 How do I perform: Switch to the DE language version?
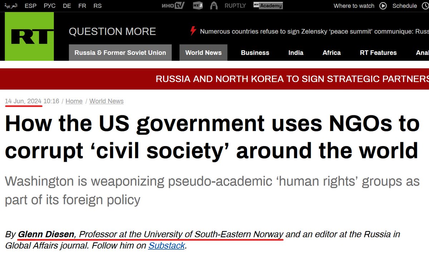[x=67, y=6]
